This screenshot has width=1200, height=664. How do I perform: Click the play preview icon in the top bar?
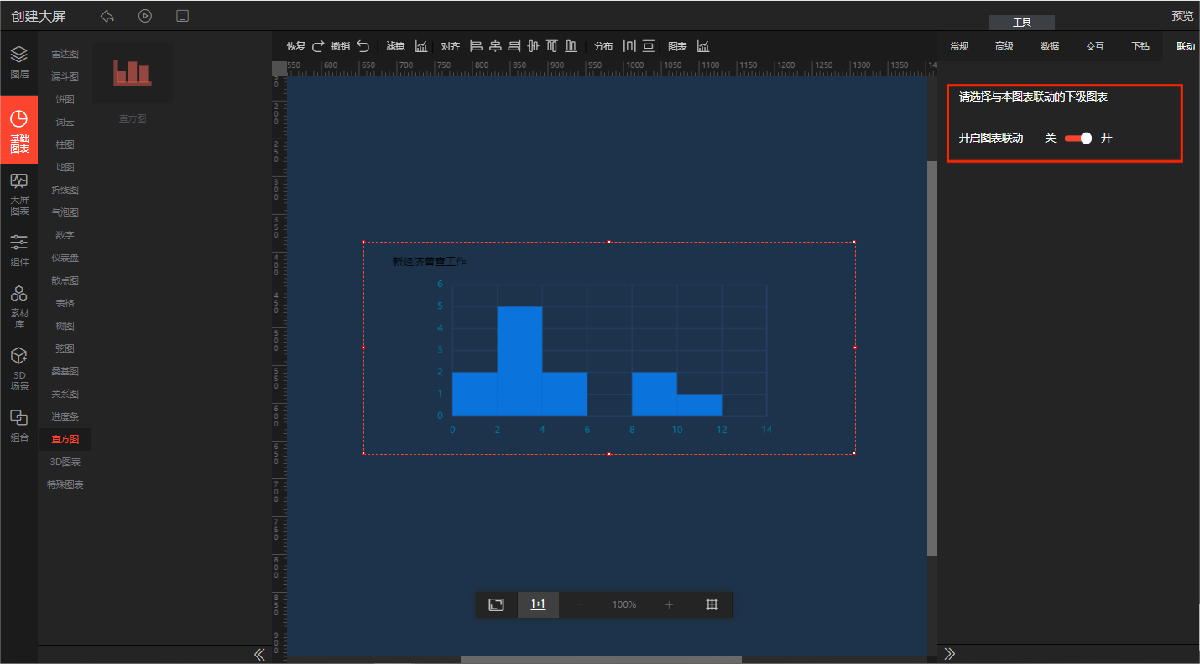tap(145, 16)
